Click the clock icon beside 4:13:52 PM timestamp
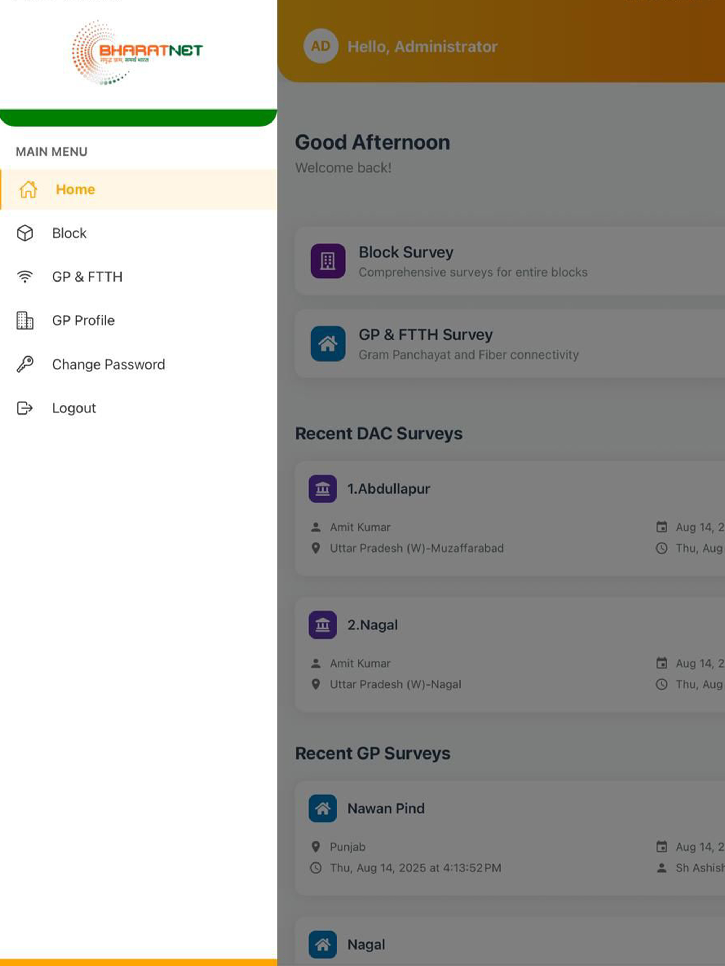Screen dimensions: 725x966 click(x=315, y=868)
